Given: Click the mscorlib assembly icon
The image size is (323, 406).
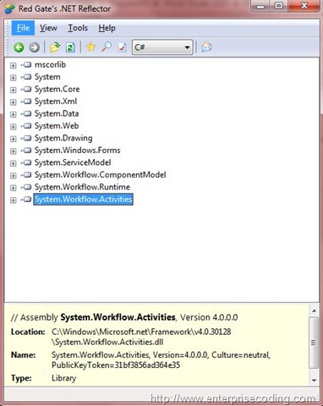Looking at the screenshot, I should (27, 65).
